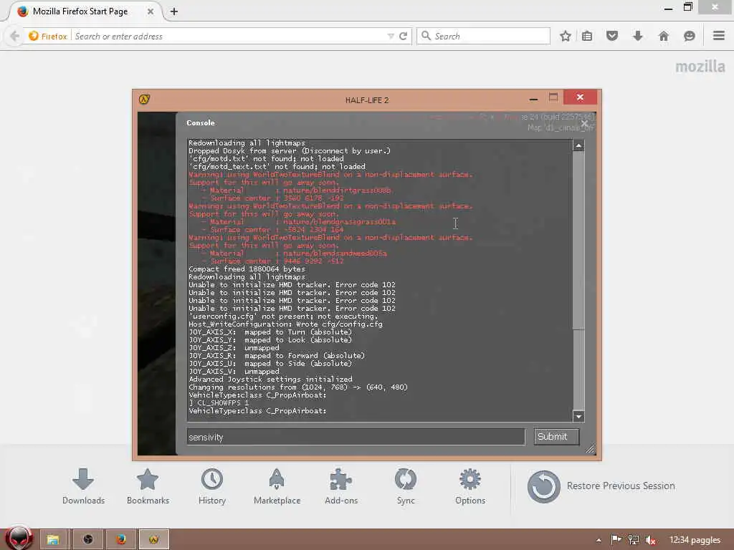This screenshot has width=734, height=550.
Task: Click console scrollbar up arrow
Action: (578, 146)
